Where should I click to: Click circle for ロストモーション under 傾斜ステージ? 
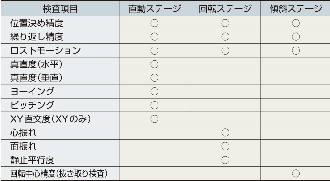coord(296,50)
